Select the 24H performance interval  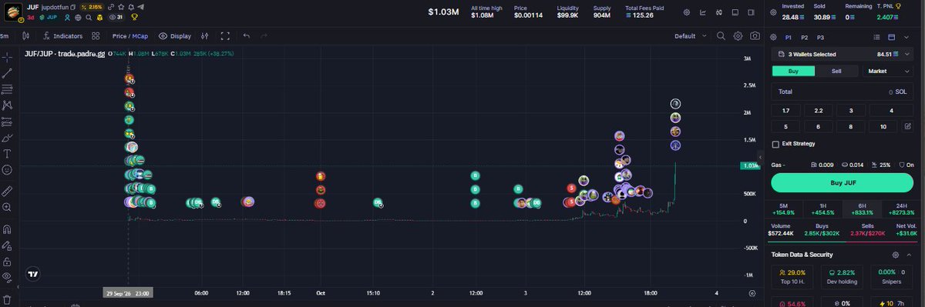point(902,209)
